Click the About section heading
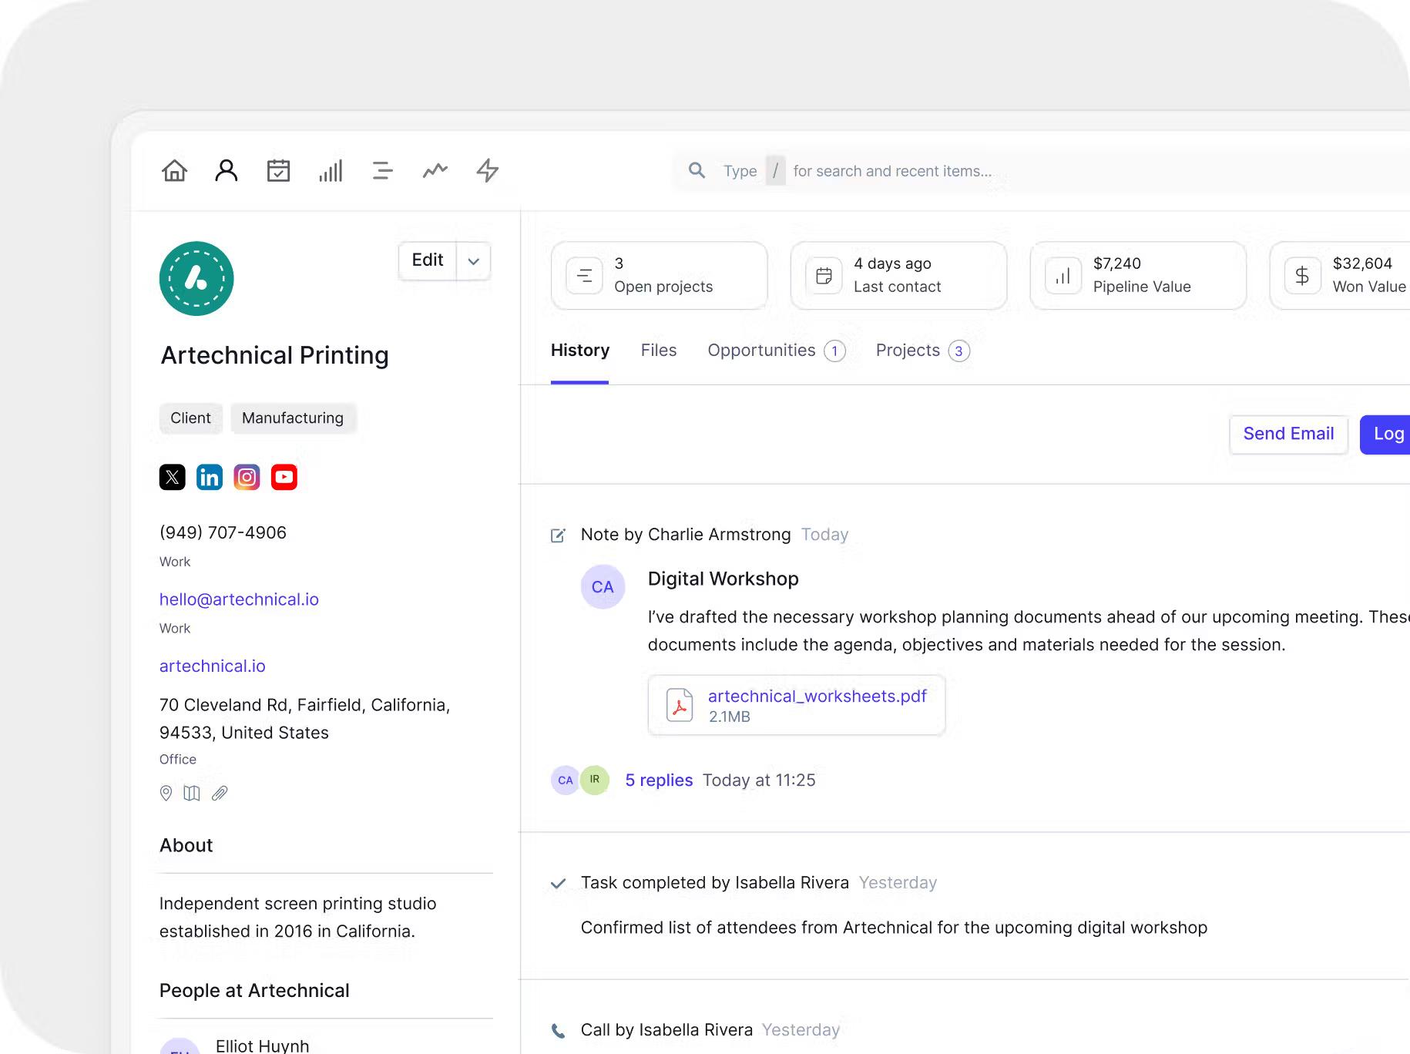Viewport: 1410px width, 1054px height. tap(186, 846)
